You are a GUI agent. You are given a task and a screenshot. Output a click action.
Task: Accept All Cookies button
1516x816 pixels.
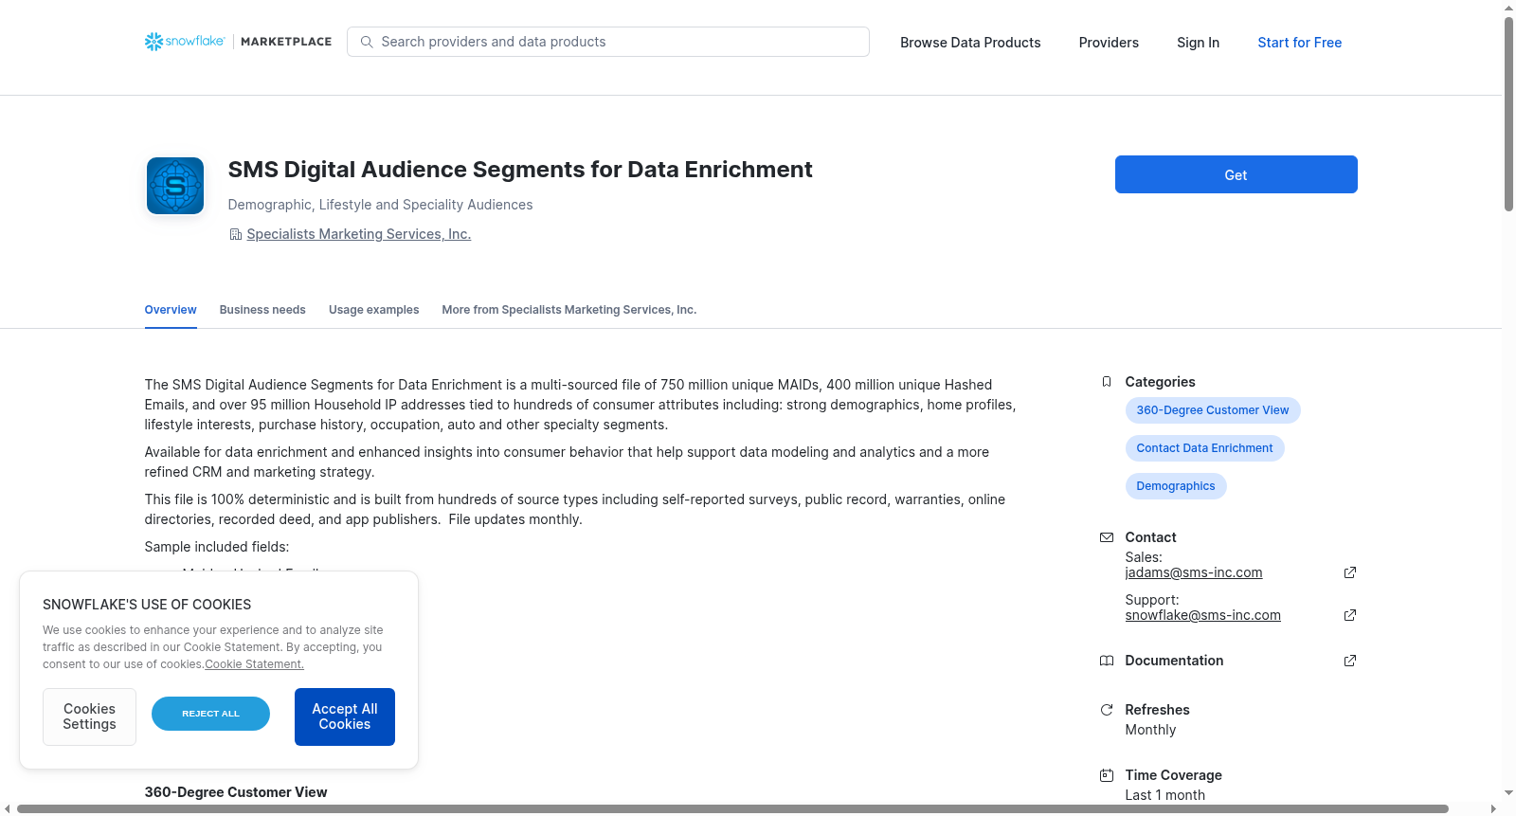click(x=345, y=716)
